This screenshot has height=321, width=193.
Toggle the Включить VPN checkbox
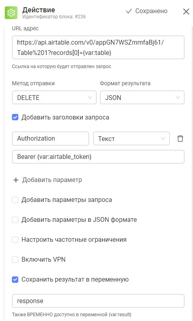pyautogui.click(x=15, y=259)
